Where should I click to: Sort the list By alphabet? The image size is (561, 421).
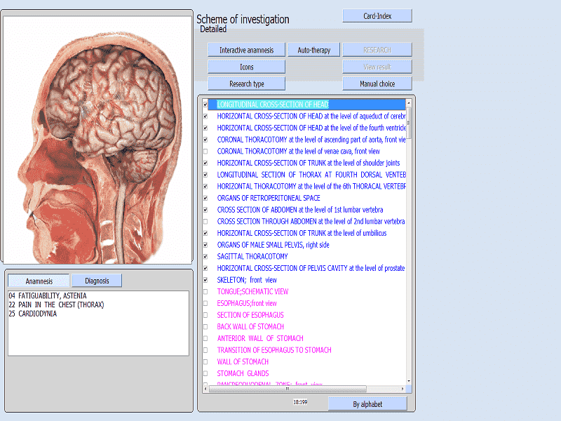coord(367,403)
